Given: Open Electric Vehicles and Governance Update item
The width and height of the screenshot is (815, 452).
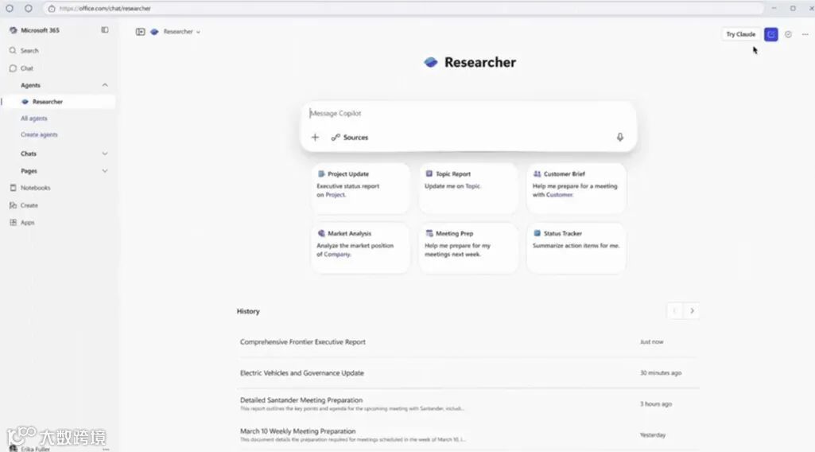Looking at the screenshot, I should pyautogui.click(x=468, y=373).
